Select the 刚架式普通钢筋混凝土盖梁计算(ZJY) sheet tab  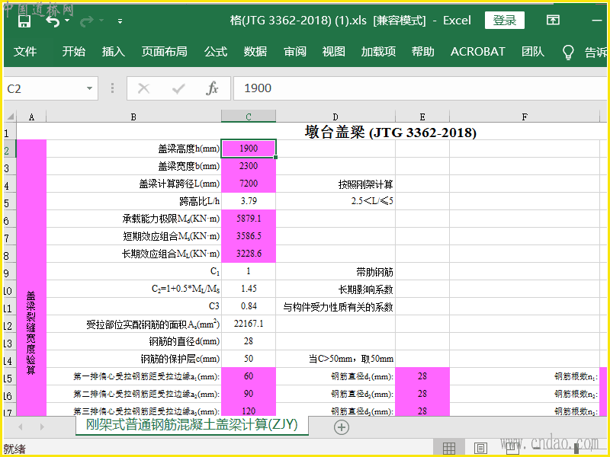(191, 424)
